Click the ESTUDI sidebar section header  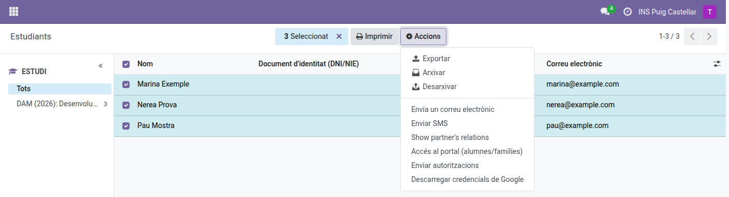(34, 72)
